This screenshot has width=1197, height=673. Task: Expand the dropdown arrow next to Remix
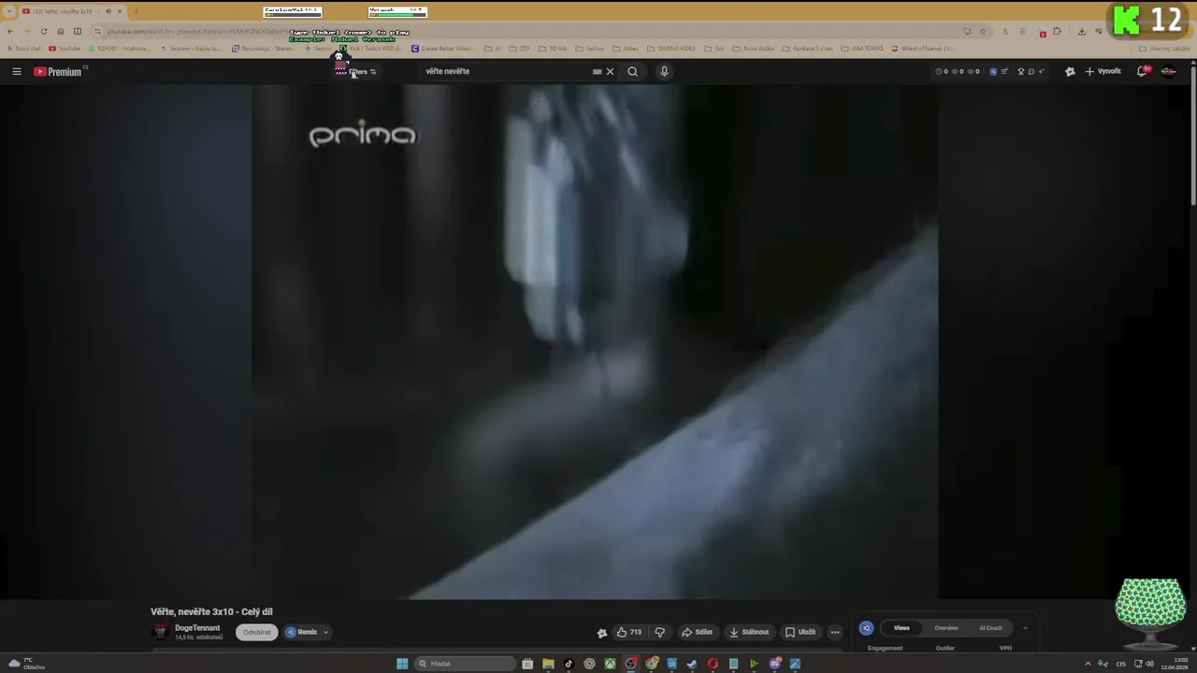click(x=325, y=632)
